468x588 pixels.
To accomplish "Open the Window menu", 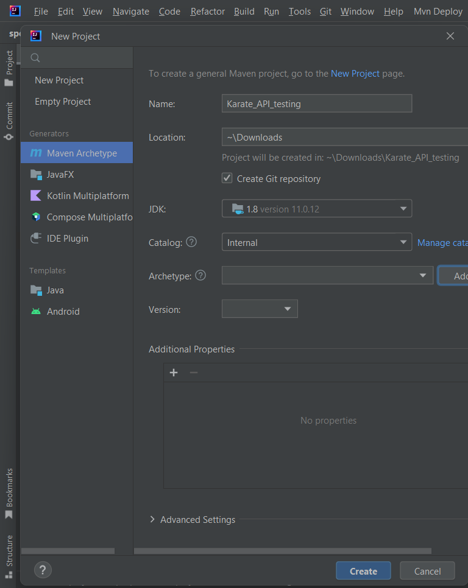I will click(x=357, y=12).
